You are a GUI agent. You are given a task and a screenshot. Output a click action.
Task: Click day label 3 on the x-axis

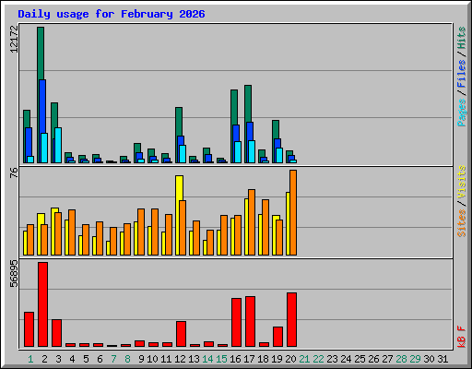[x=58, y=359]
